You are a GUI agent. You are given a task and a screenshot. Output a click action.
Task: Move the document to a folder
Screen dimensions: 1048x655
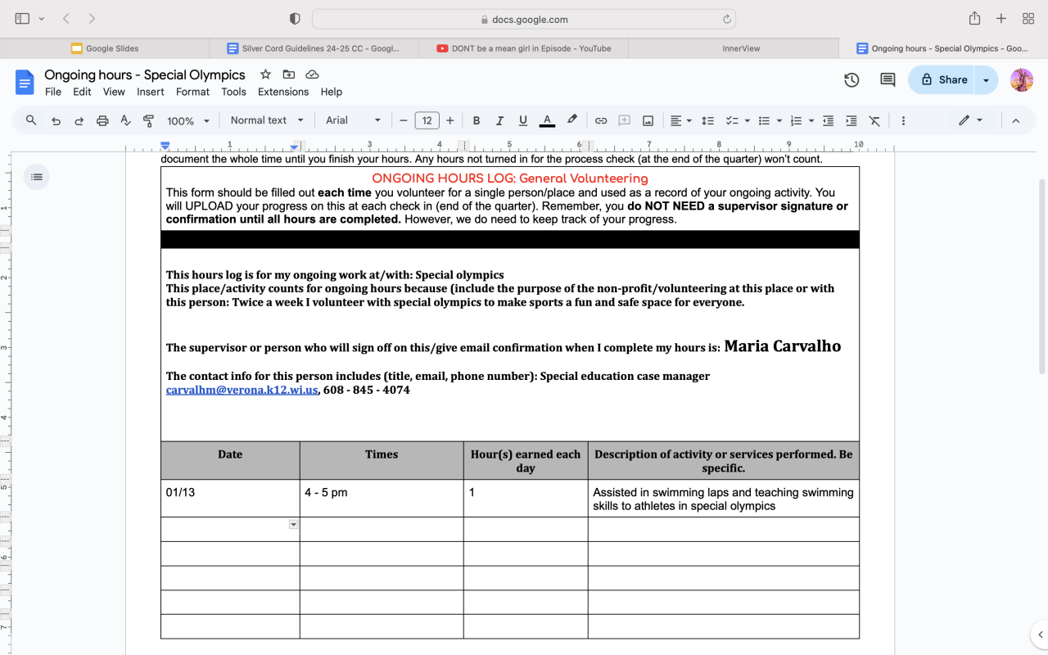coord(289,75)
